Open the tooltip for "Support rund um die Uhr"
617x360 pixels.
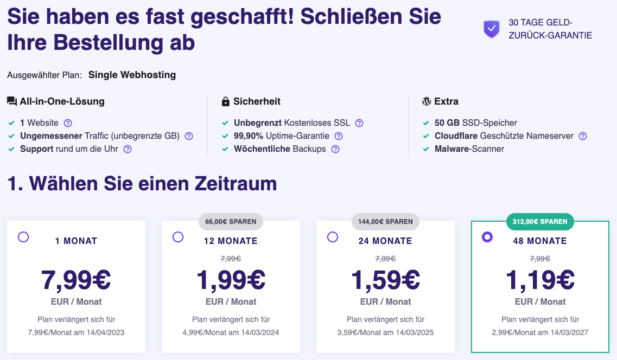[128, 149]
